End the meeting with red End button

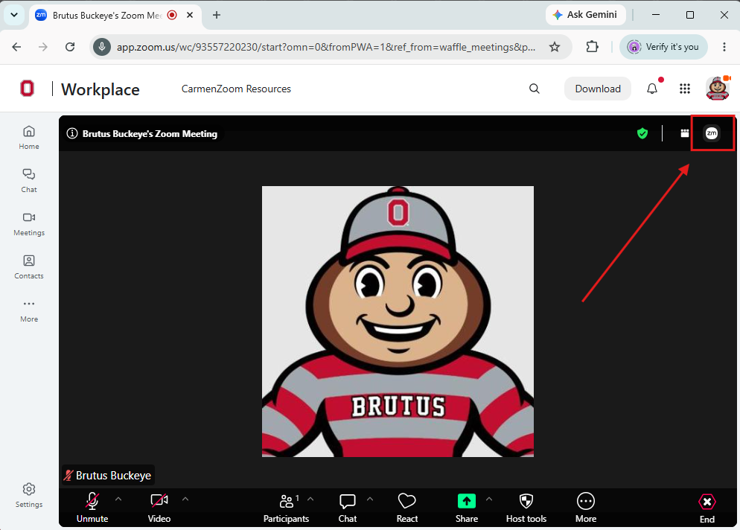[x=707, y=508]
